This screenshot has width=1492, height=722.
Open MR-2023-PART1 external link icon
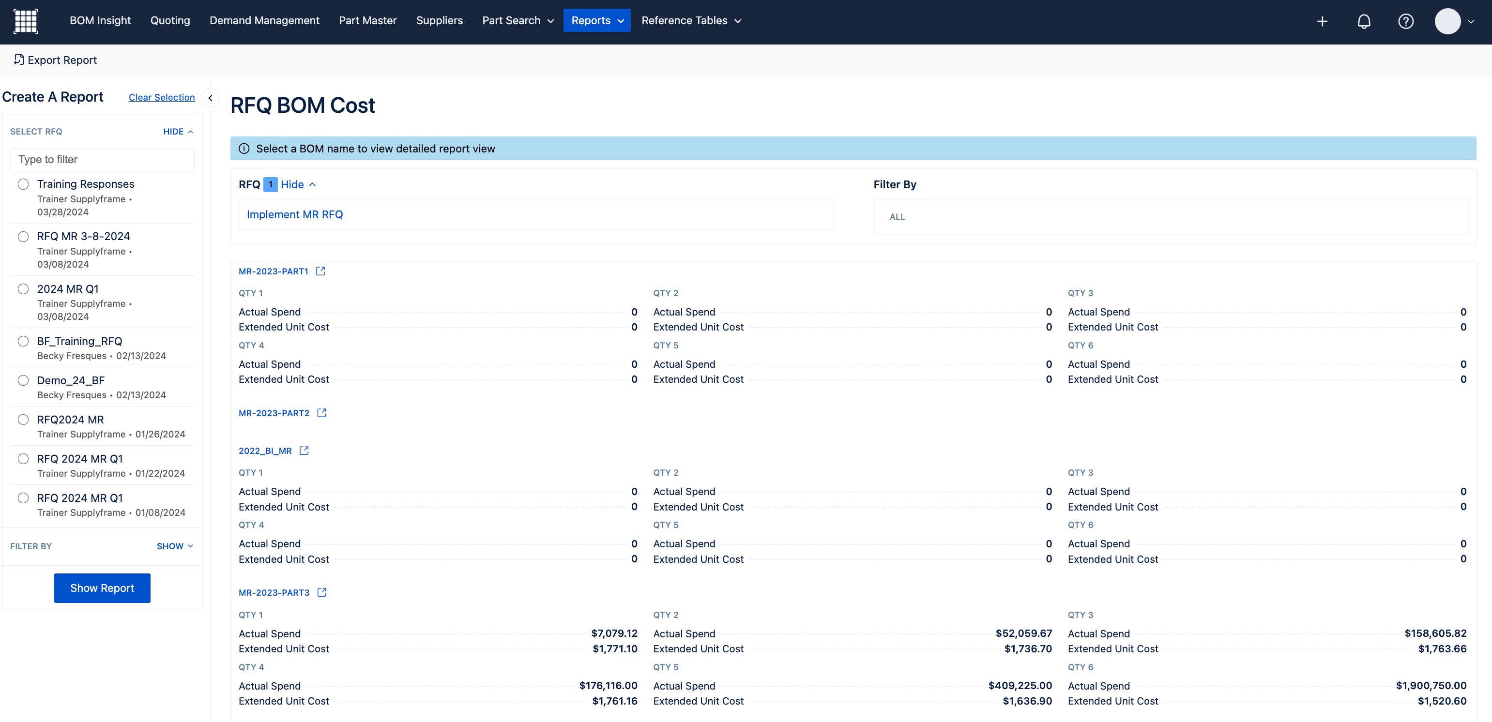320,271
